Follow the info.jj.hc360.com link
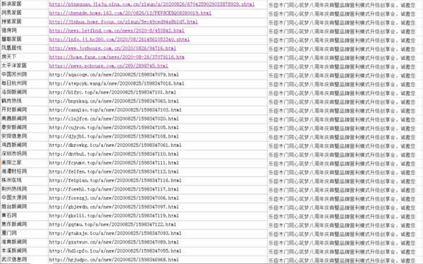The image size is (423, 264). [119, 40]
